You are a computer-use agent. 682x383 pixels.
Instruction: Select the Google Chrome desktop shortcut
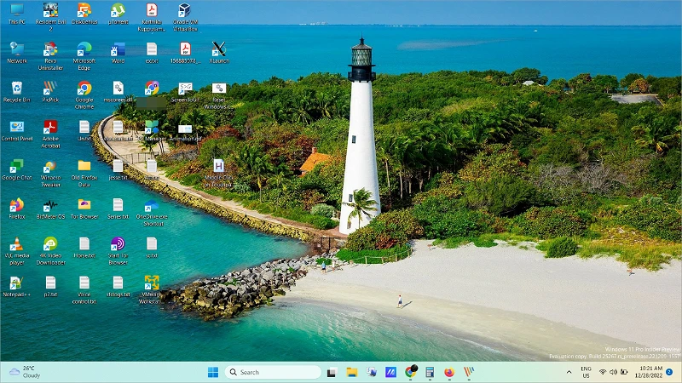(x=84, y=95)
